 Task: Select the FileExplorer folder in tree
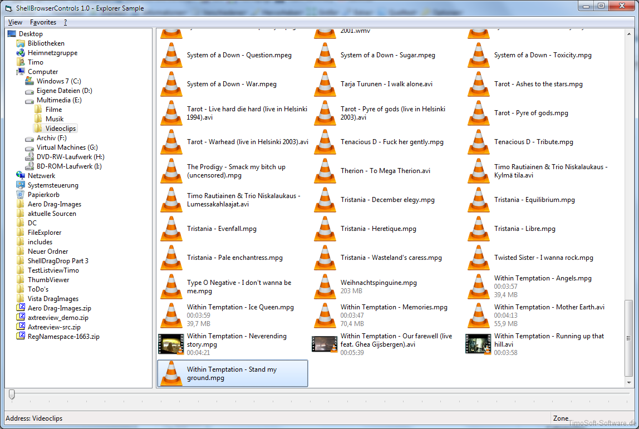tap(45, 233)
